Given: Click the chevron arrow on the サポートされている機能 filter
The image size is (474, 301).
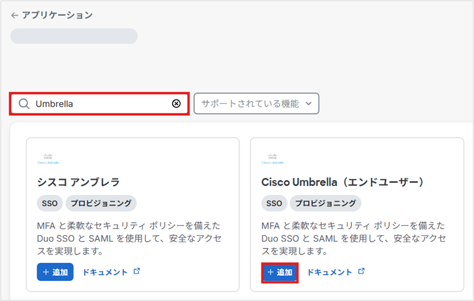Looking at the screenshot, I should (x=309, y=104).
